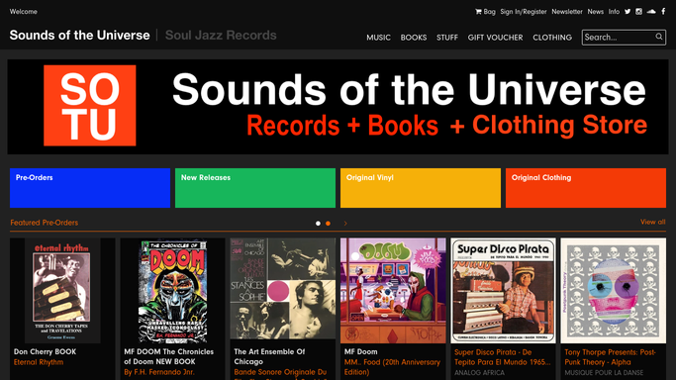
Task: Focus the Search input field
Action: [x=619, y=38]
